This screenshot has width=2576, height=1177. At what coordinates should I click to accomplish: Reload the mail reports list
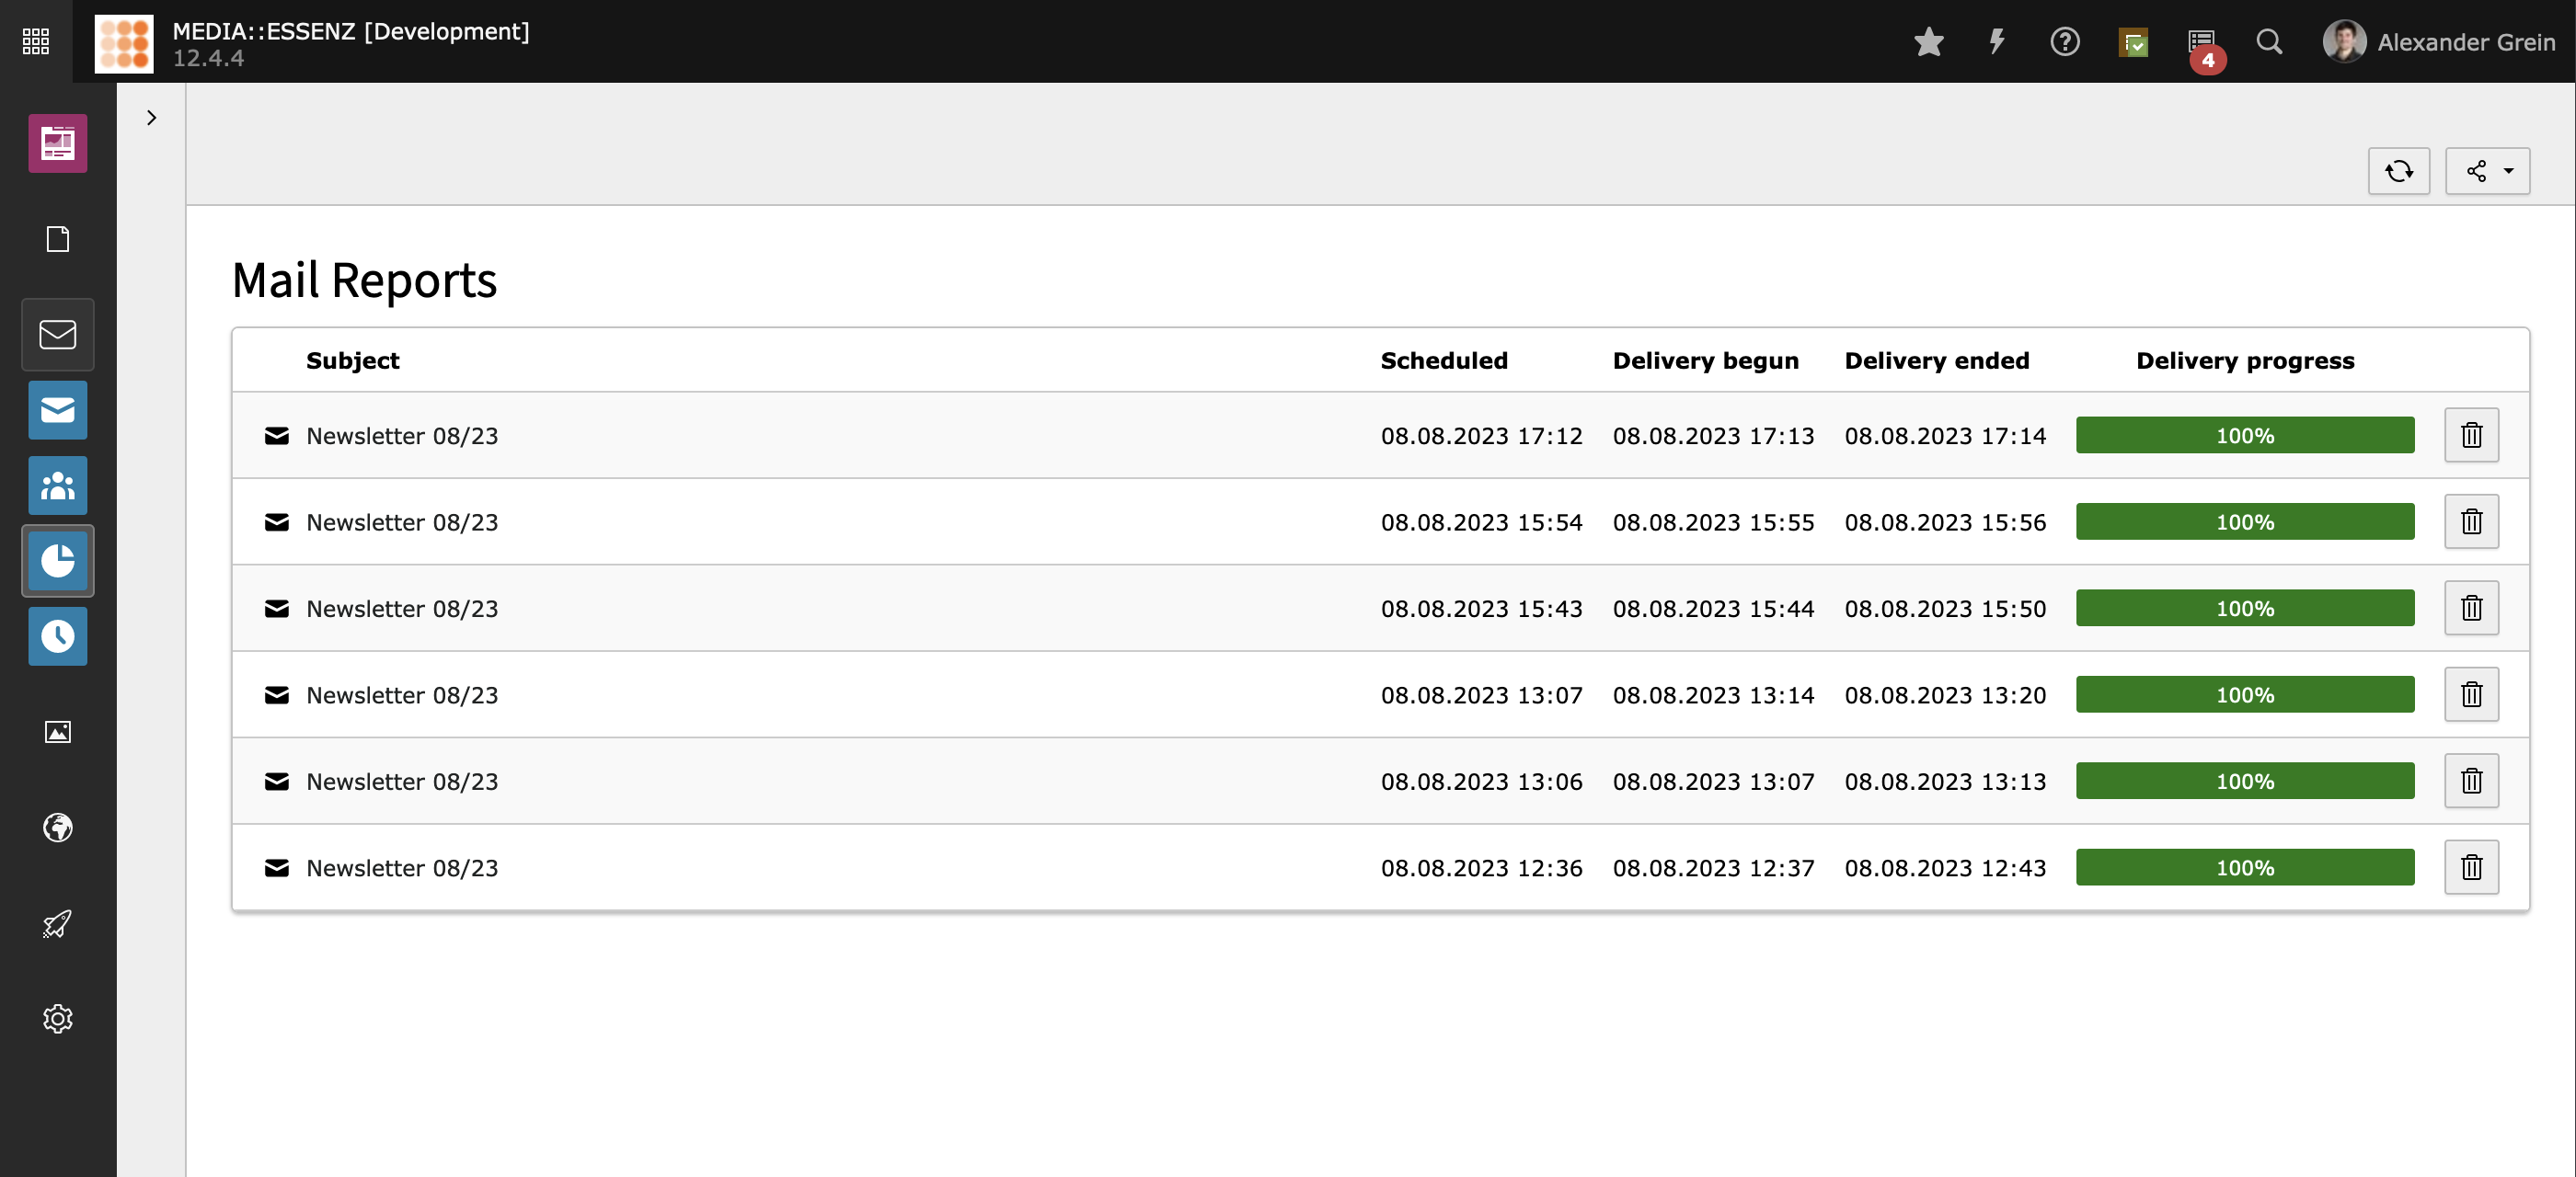(2398, 171)
